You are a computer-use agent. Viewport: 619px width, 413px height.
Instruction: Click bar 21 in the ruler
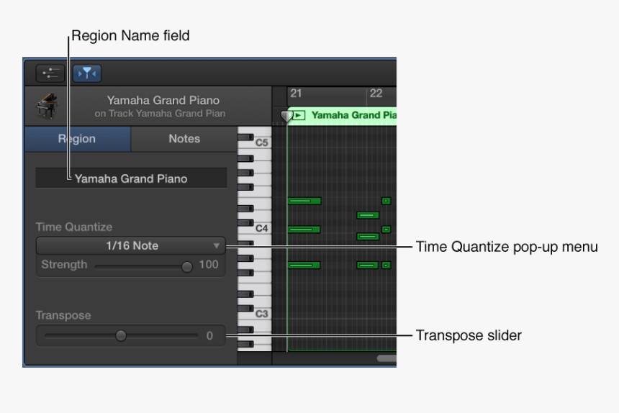pyautogui.click(x=296, y=94)
